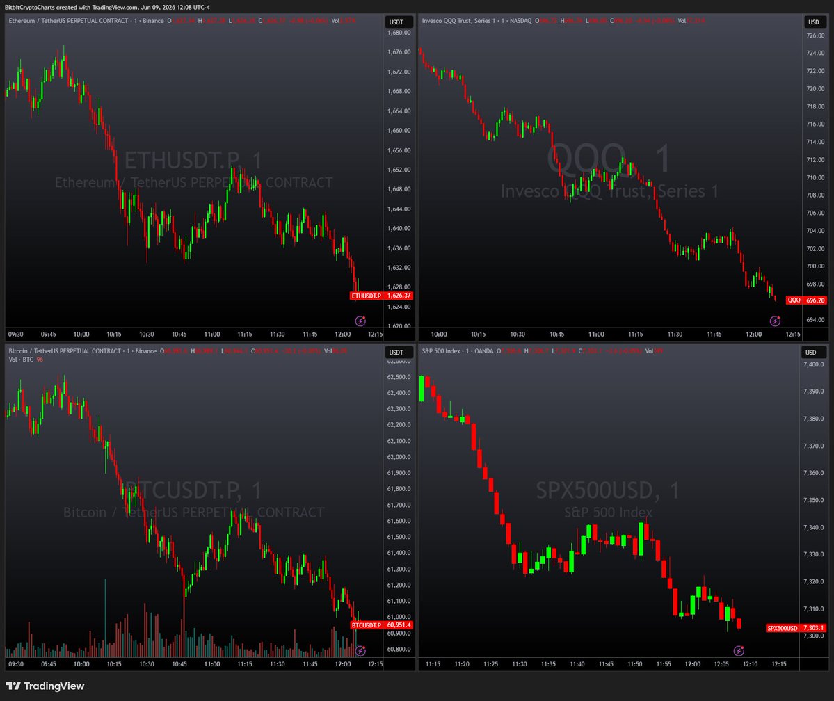Click 12:10 on the S&P 500 time axis
The width and height of the screenshot is (834, 701).
point(750,663)
